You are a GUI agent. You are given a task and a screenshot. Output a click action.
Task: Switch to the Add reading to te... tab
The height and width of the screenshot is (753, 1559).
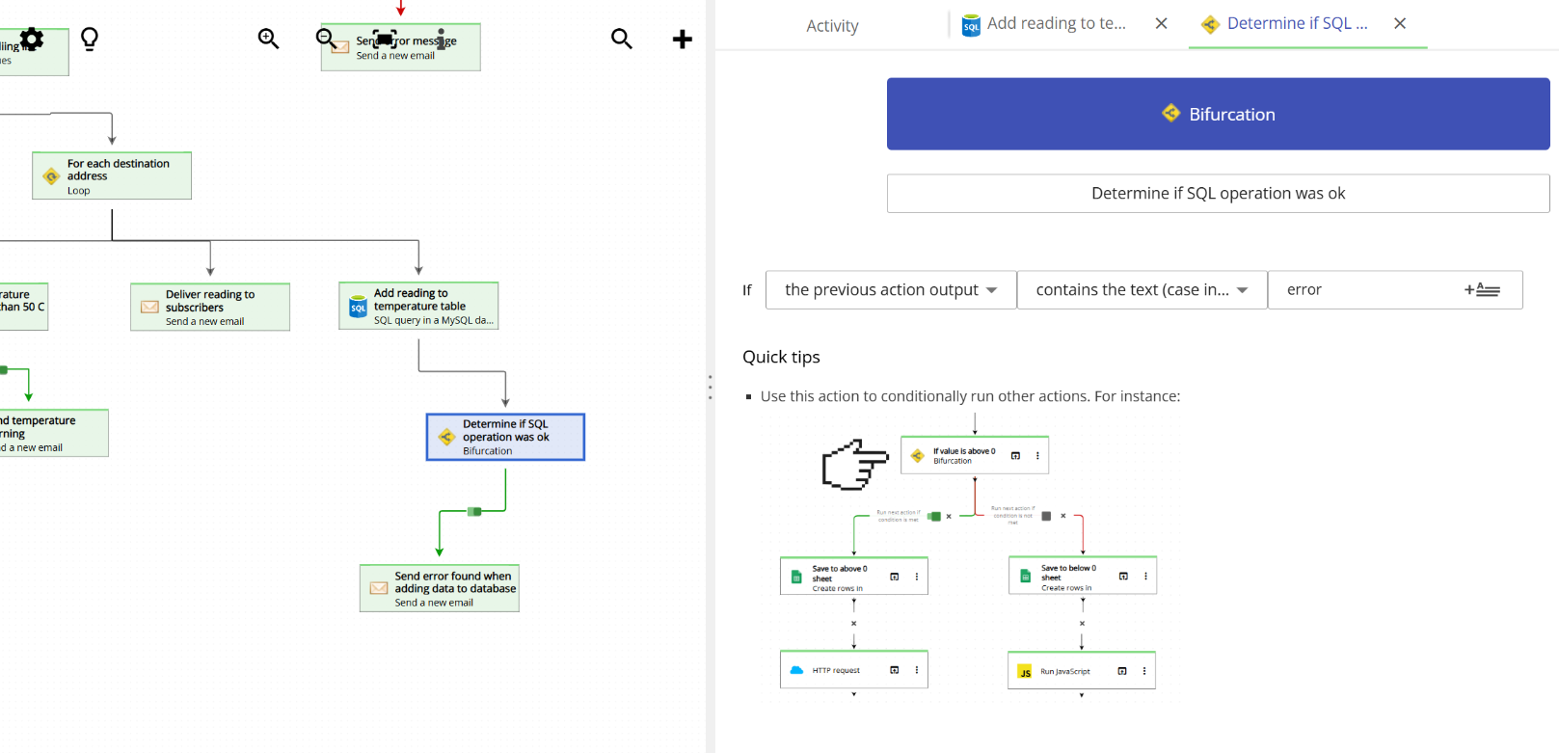pos(1057,23)
